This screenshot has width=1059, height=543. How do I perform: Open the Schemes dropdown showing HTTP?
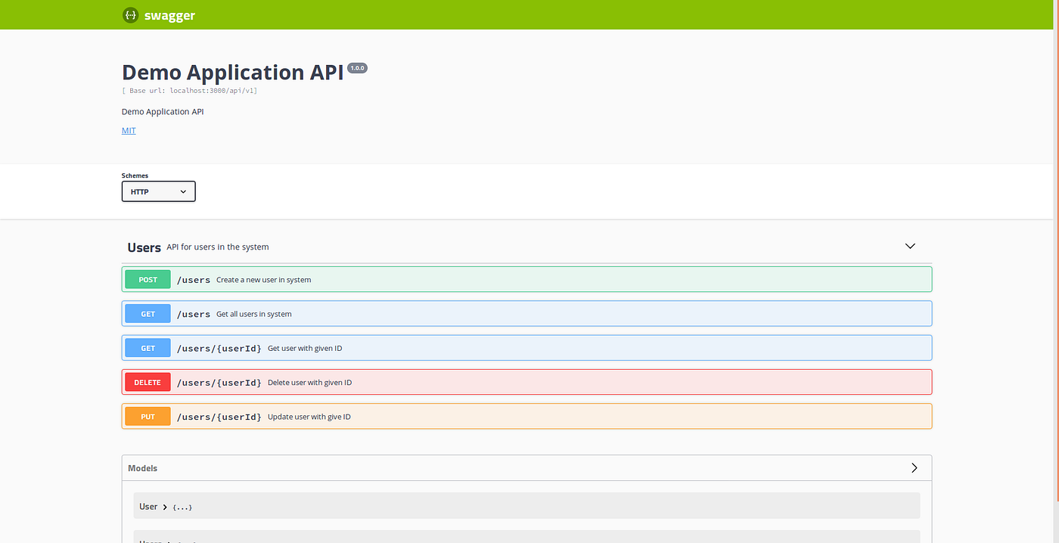point(158,191)
